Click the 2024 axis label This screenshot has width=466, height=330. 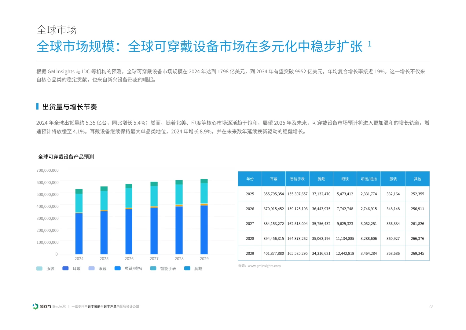click(79, 258)
